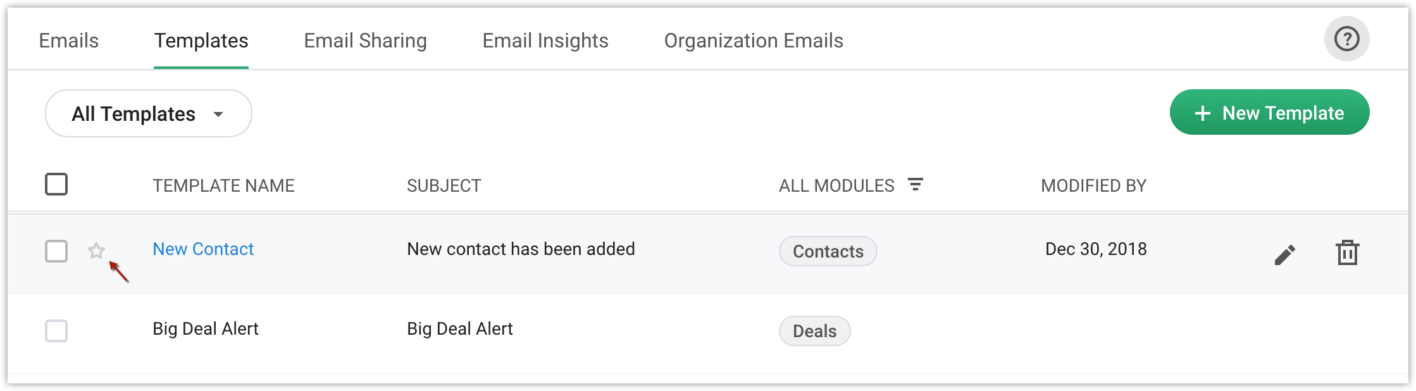Go to the Email Insights tab

point(545,40)
